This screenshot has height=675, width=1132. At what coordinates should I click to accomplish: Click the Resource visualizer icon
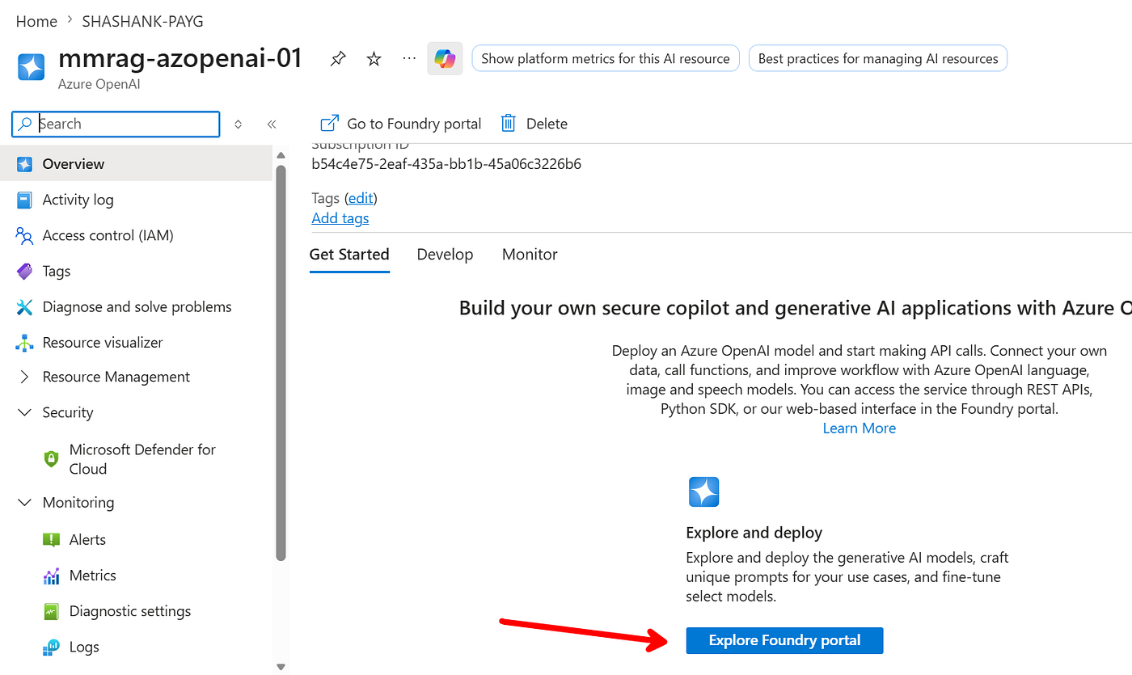point(24,343)
